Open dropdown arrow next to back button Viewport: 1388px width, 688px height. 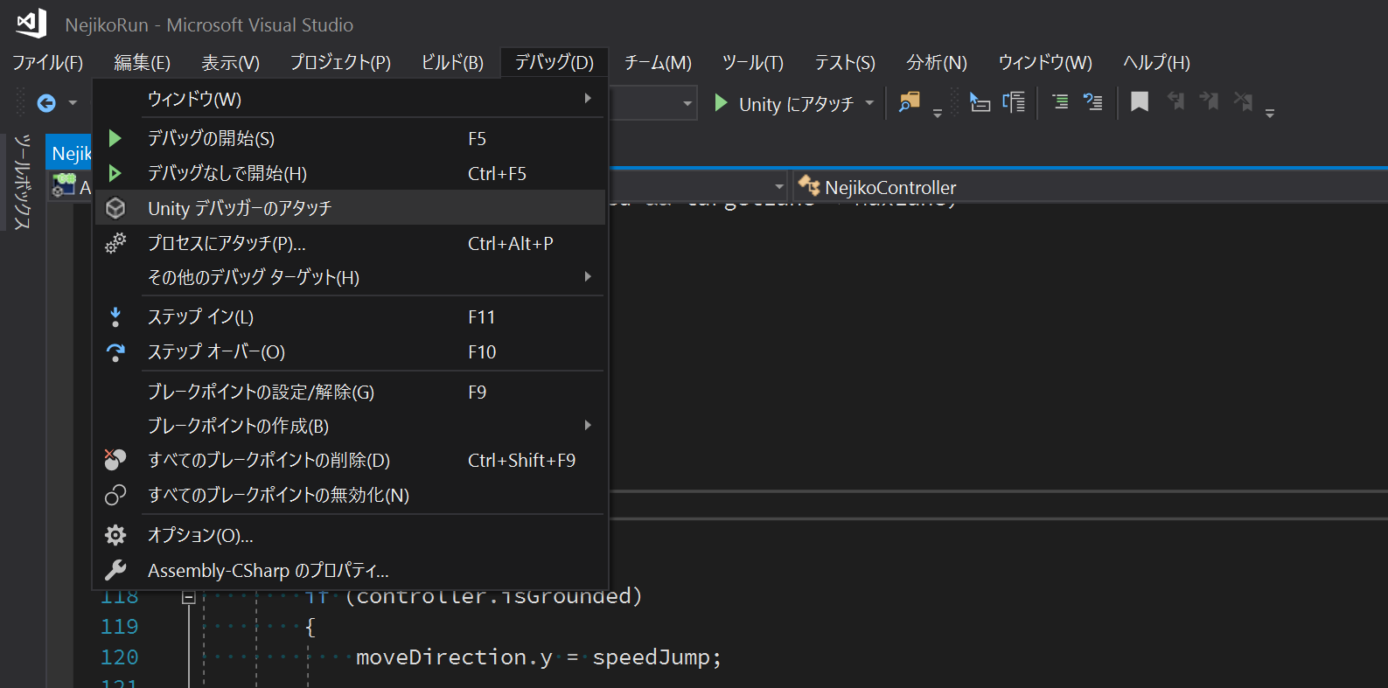tap(73, 103)
